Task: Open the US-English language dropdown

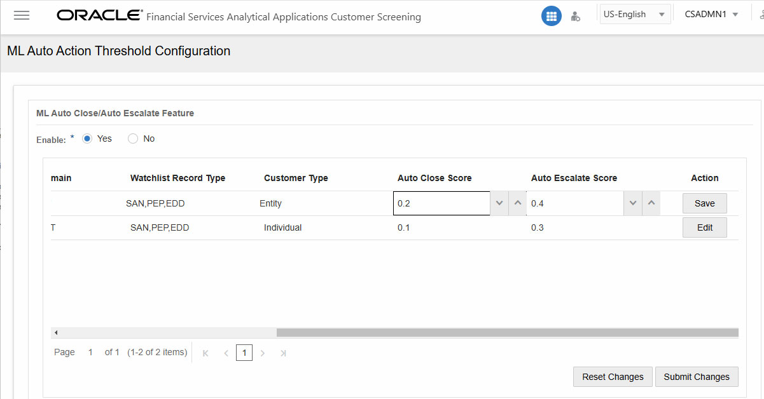Action: click(x=634, y=13)
